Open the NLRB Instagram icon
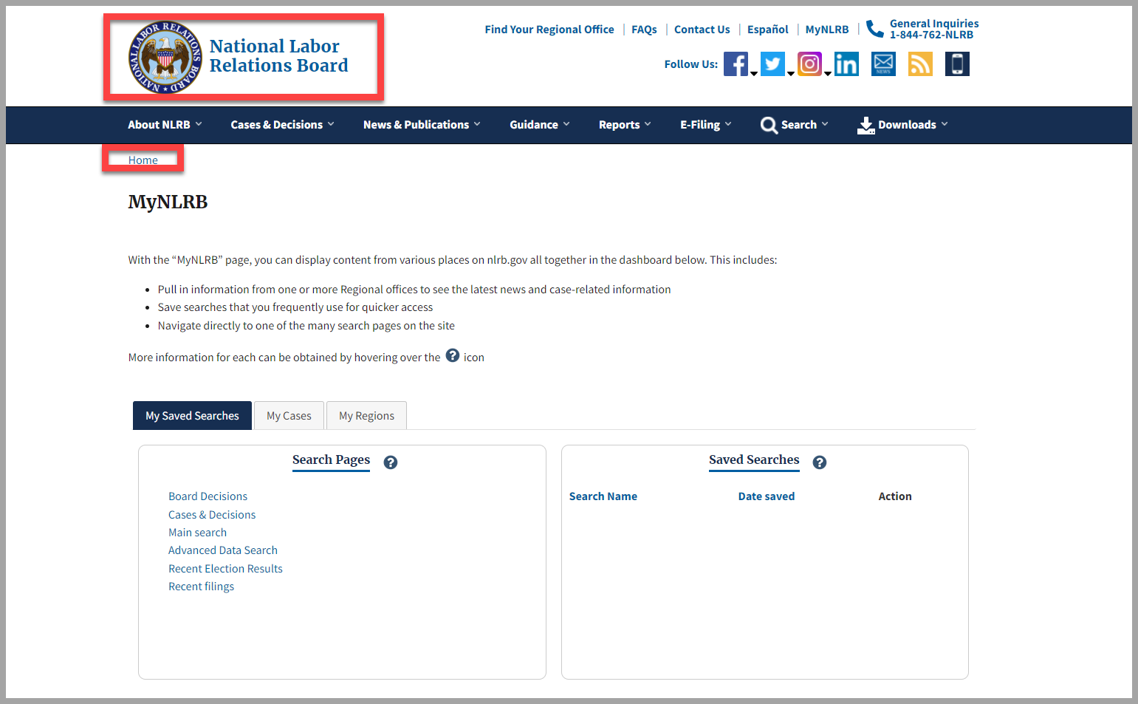Viewport: 1138px width, 704px height. (809, 64)
